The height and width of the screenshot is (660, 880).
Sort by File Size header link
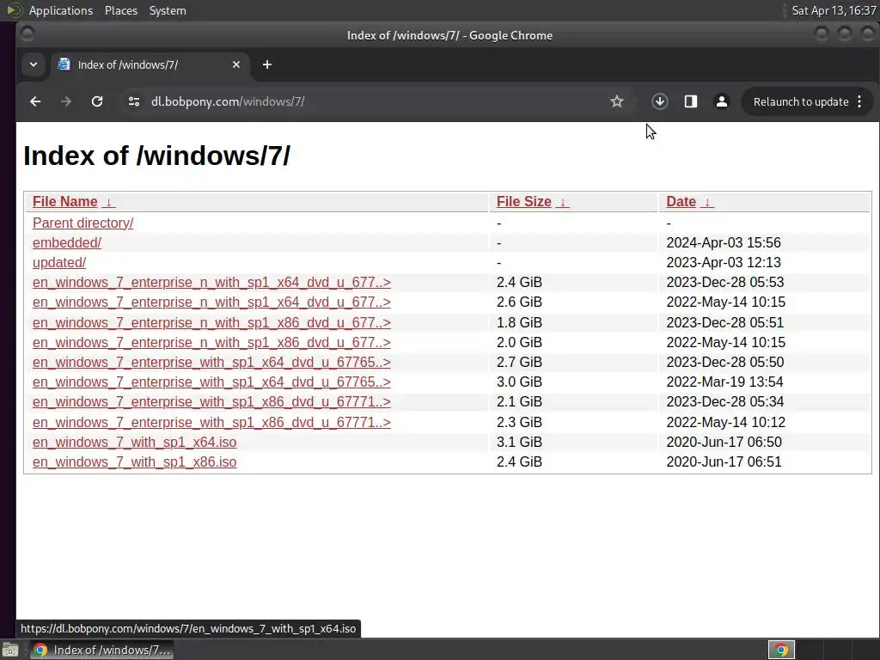523,201
